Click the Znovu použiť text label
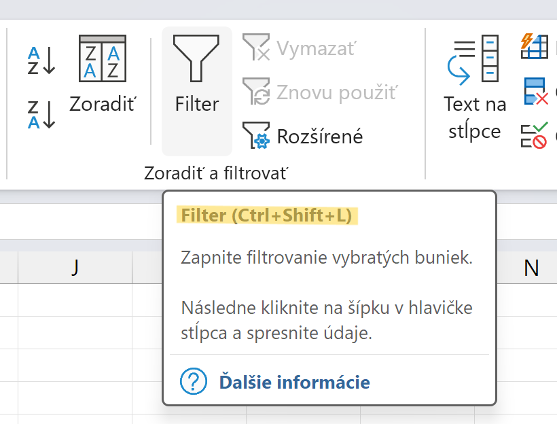This screenshot has width=557, height=424. point(337,93)
